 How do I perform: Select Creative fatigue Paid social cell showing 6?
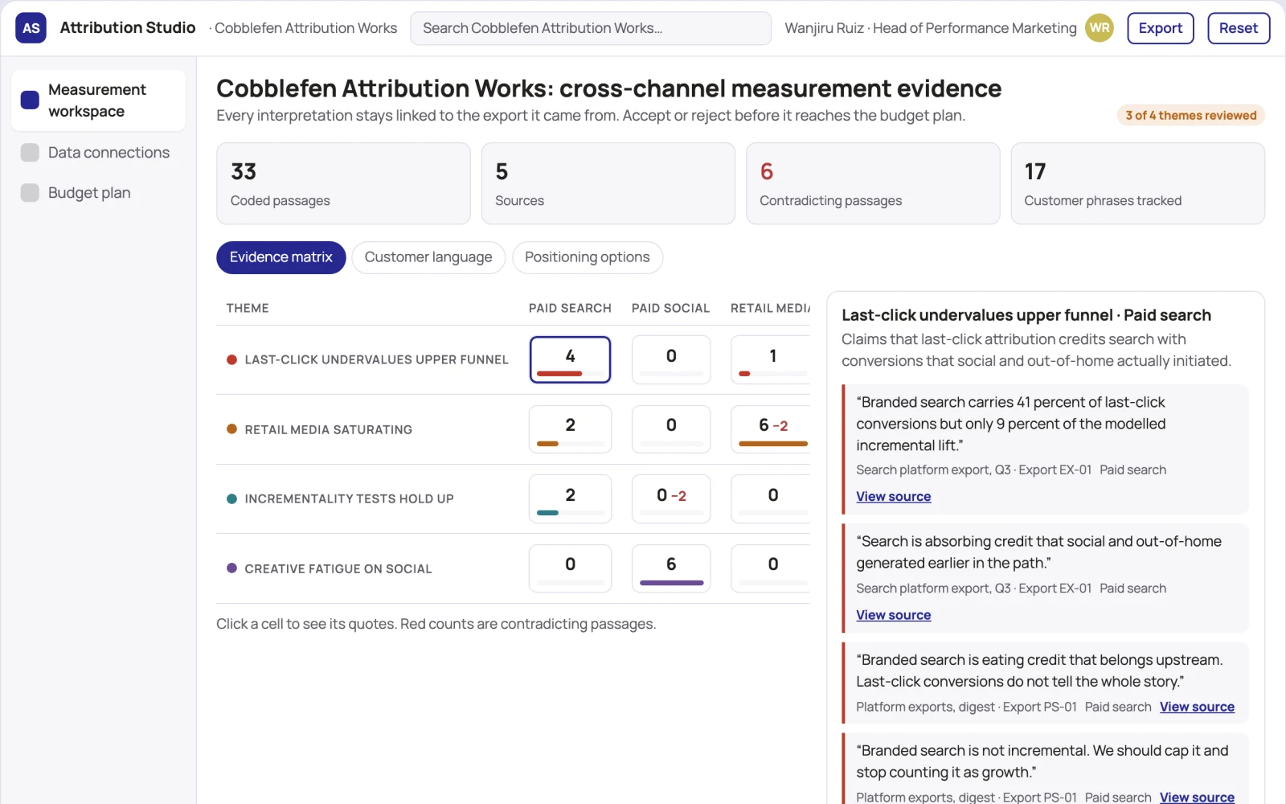coord(671,568)
